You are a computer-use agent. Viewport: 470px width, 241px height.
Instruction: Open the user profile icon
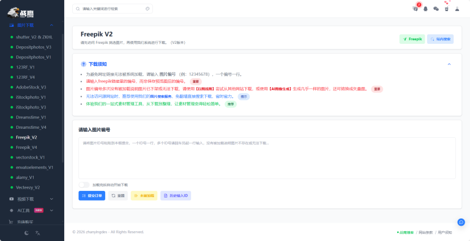(x=457, y=9)
